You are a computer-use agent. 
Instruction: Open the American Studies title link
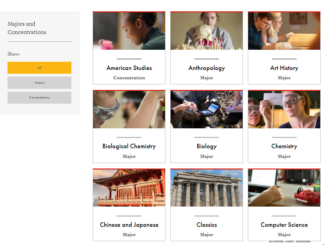129,68
